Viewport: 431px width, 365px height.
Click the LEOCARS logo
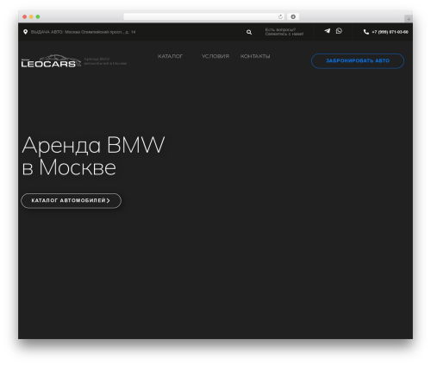click(51, 60)
